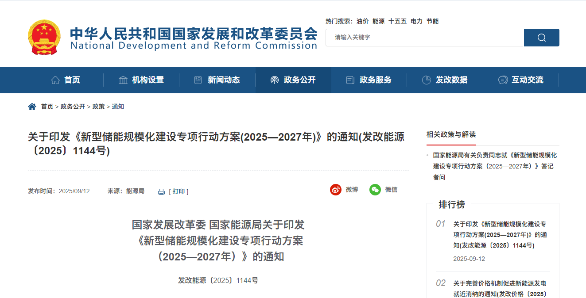This screenshot has width=586, height=298.
Task: Click the document number 发改能源〔2025〕1144号
Action: [x=218, y=280]
